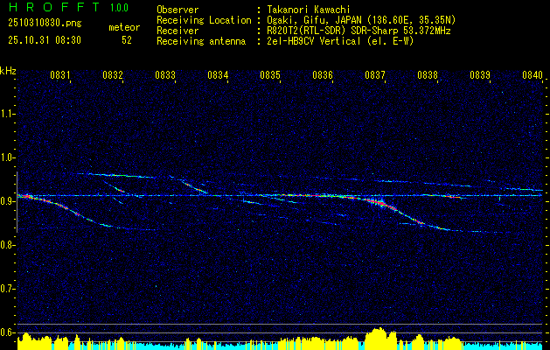Image resolution: width=550 pixels, height=350 pixels.
Task: Click the 0832 time marker
Action: click(113, 74)
